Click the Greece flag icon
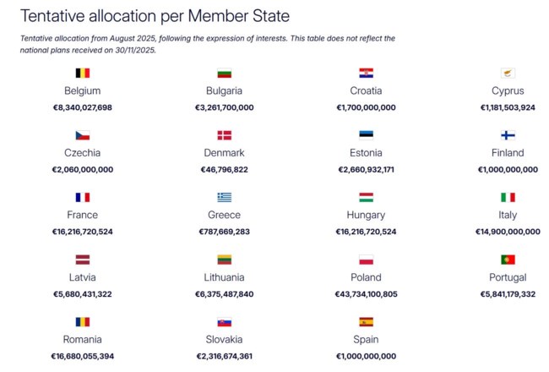 (x=225, y=198)
